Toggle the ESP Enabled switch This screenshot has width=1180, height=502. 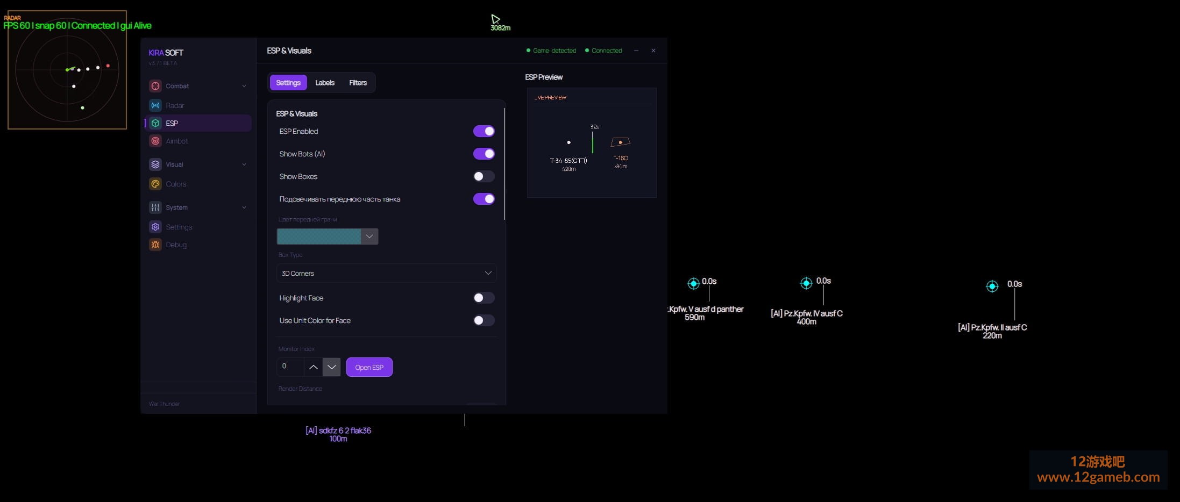point(484,131)
